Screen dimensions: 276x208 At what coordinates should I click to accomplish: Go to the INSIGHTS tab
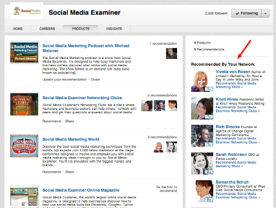(114, 29)
